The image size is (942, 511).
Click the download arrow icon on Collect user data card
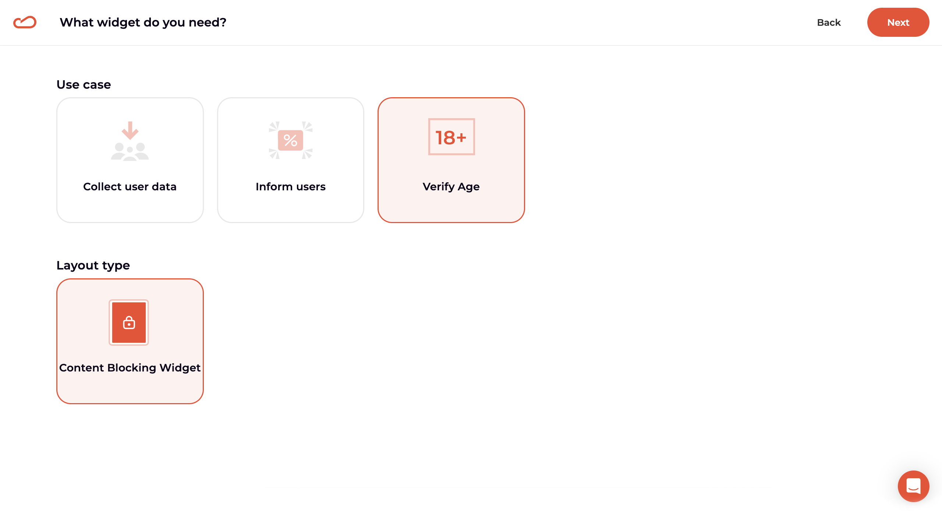point(130,131)
